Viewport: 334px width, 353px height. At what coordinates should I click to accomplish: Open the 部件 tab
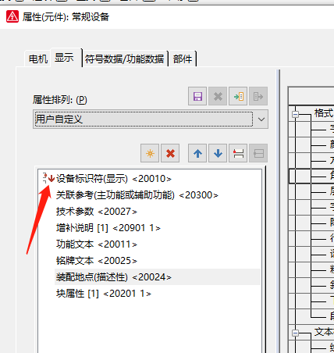(x=183, y=59)
